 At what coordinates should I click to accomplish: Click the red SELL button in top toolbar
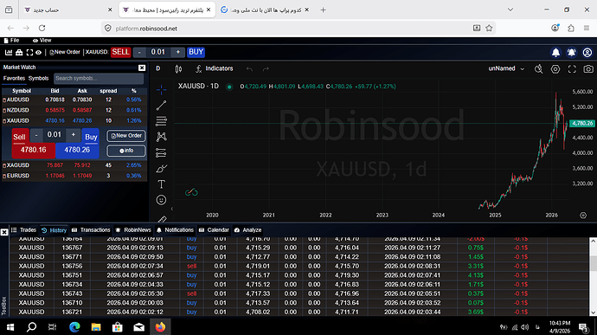coord(120,52)
